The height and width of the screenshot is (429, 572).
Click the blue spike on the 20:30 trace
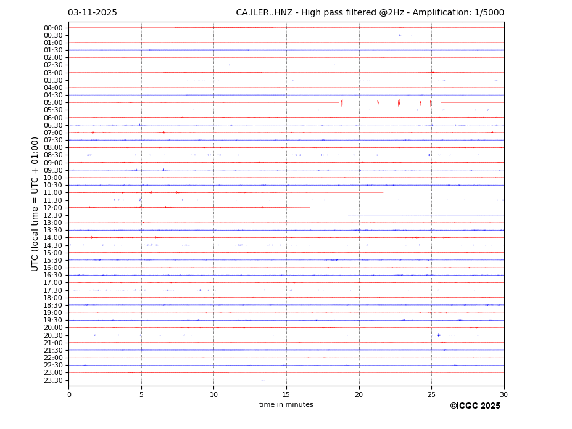[439, 335]
